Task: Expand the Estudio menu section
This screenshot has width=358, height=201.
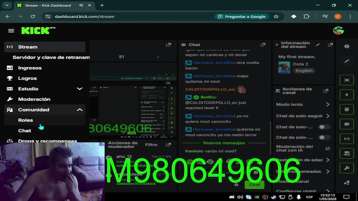Action: pos(80,89)
